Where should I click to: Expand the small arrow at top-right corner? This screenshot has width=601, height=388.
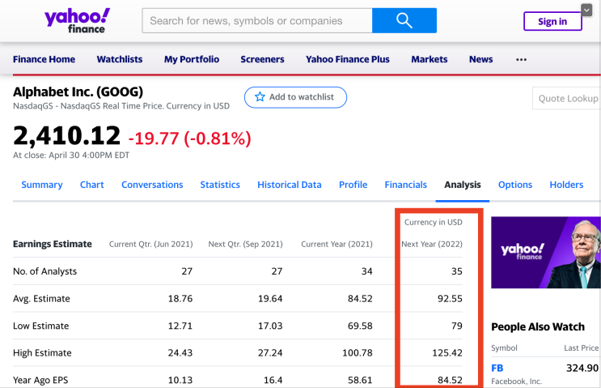coord(586,10)
